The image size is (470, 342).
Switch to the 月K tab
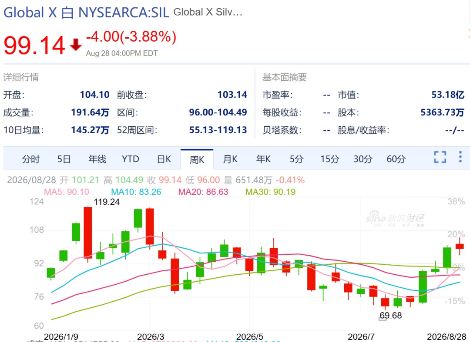coord(230,159)
